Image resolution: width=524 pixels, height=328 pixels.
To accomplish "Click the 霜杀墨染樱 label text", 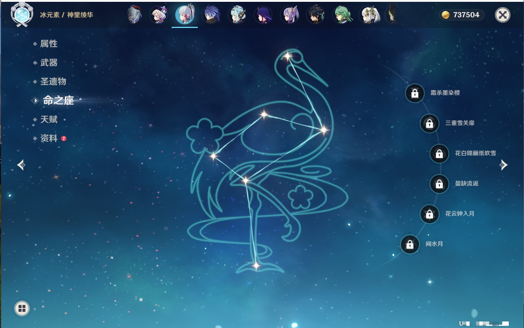I will click(445, 93).
